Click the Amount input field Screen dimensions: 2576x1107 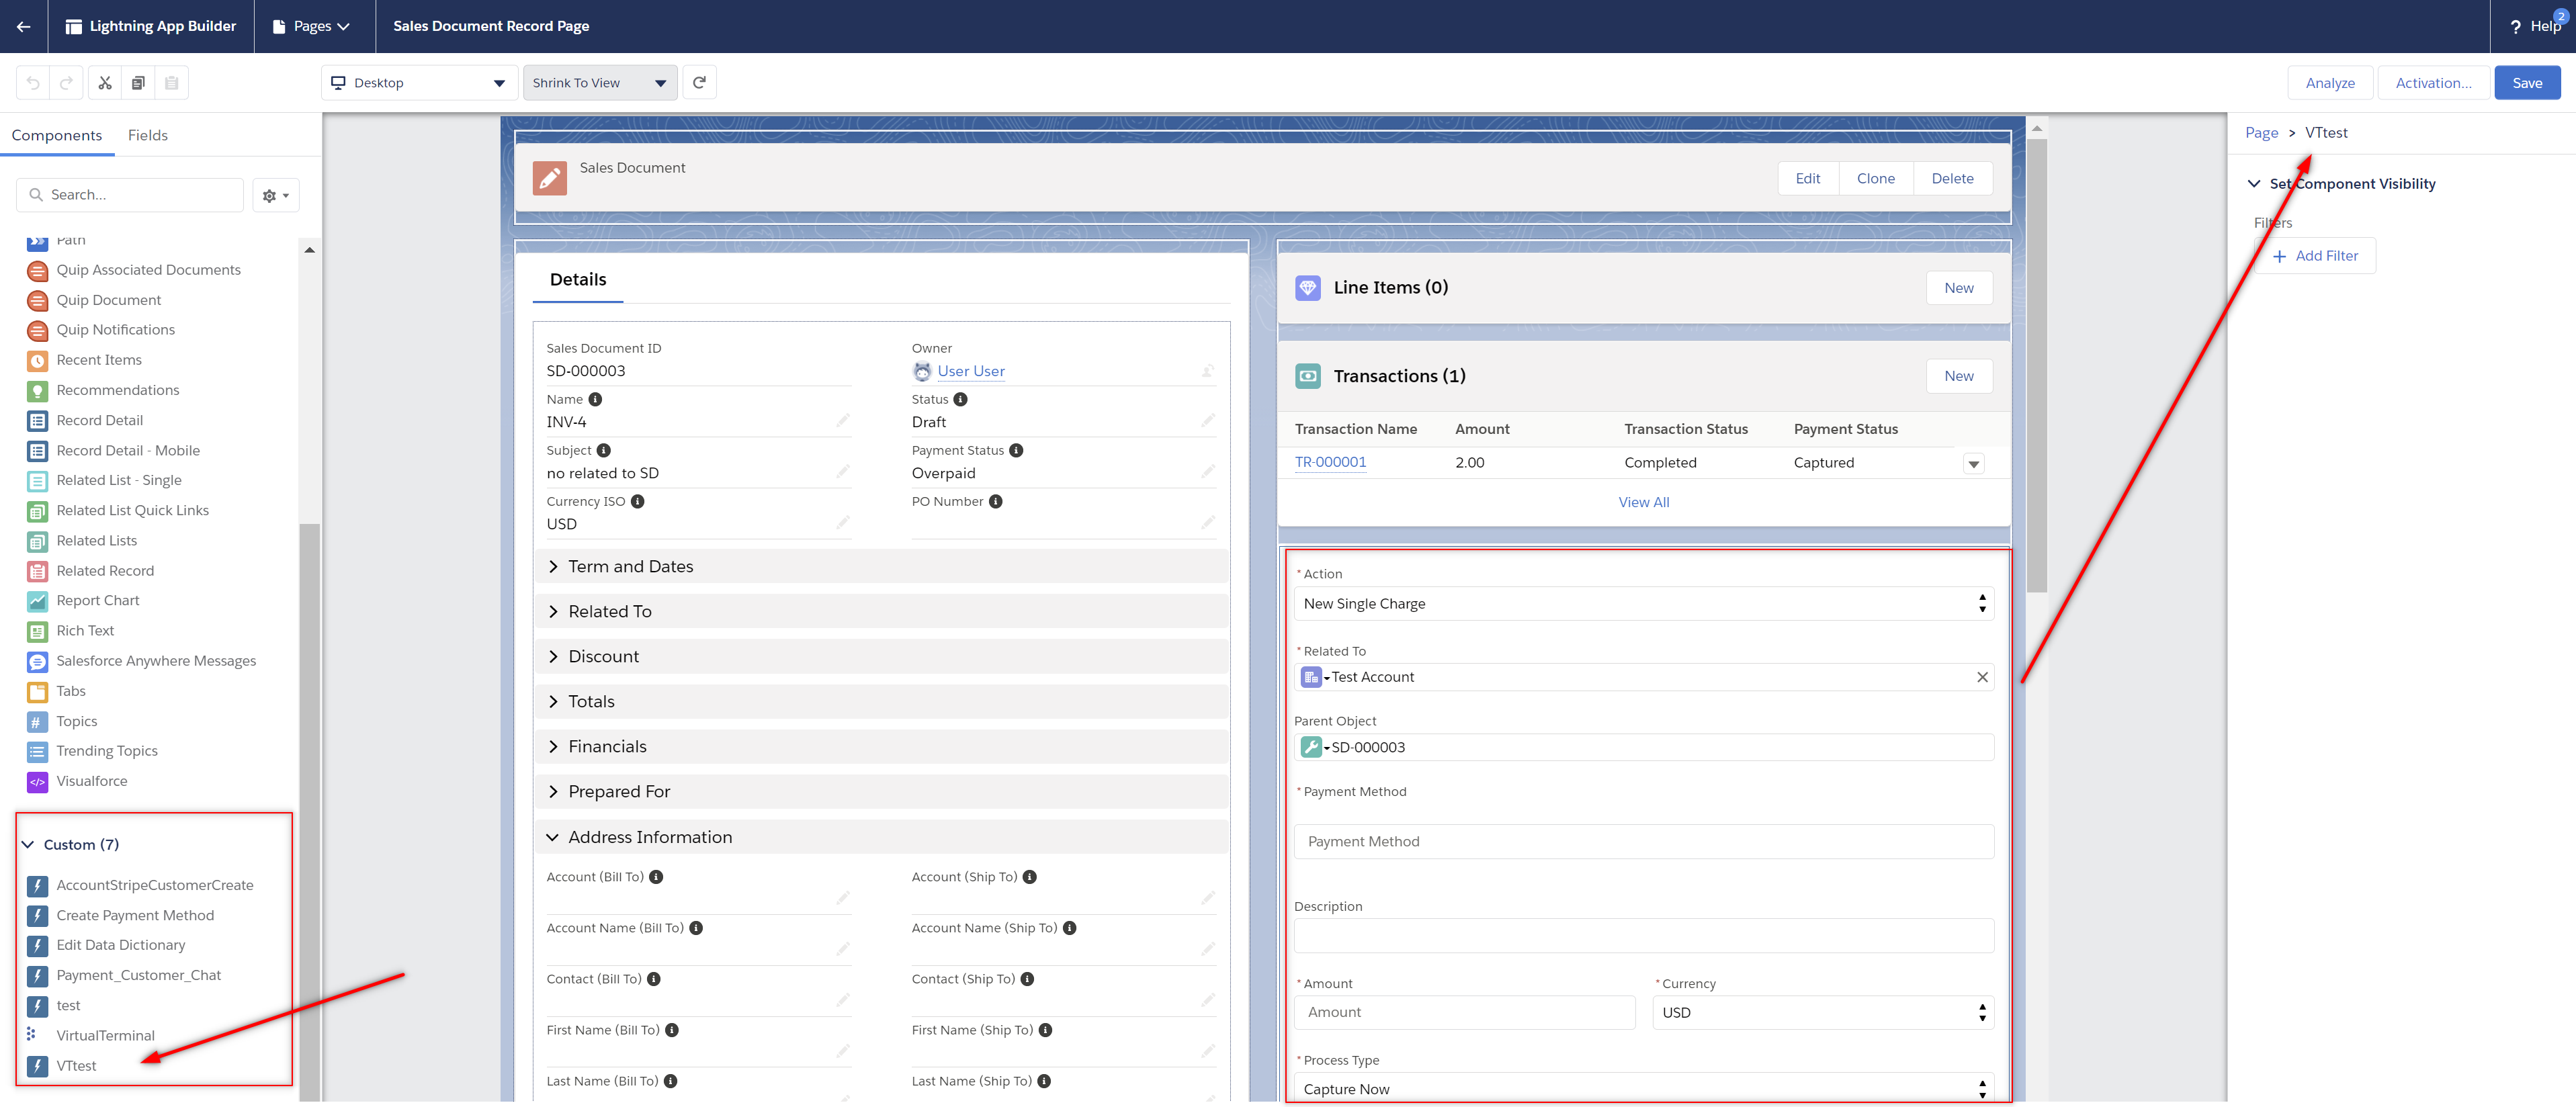1464,1013
